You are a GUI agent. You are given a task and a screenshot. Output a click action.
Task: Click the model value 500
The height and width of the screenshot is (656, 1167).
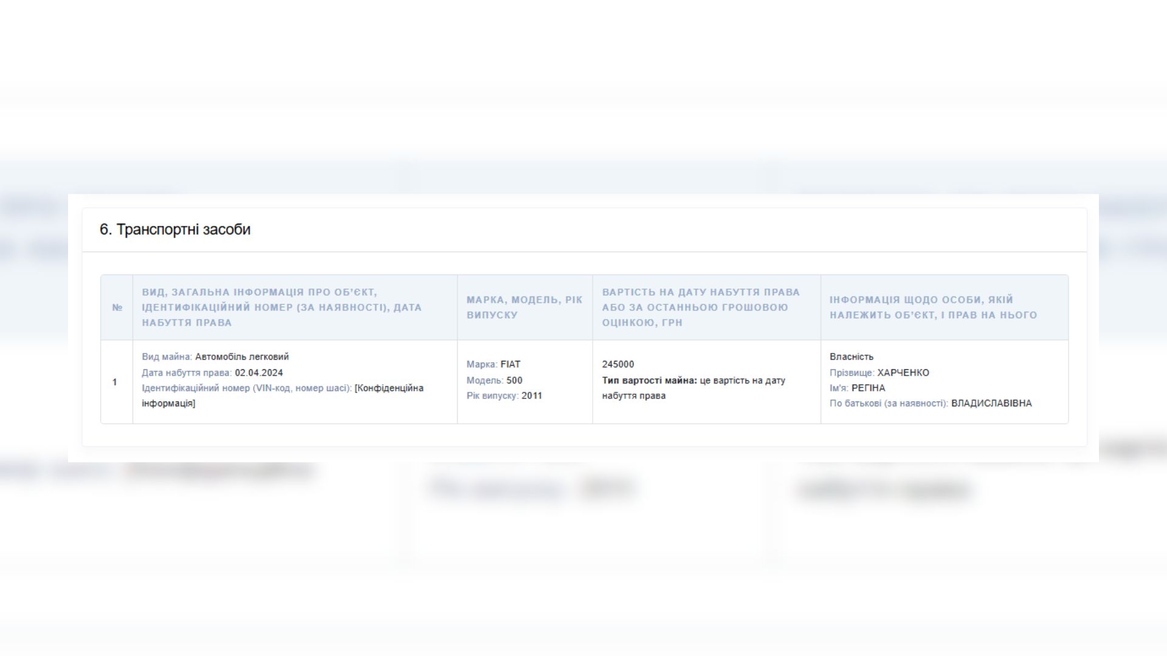click(514, 380)
